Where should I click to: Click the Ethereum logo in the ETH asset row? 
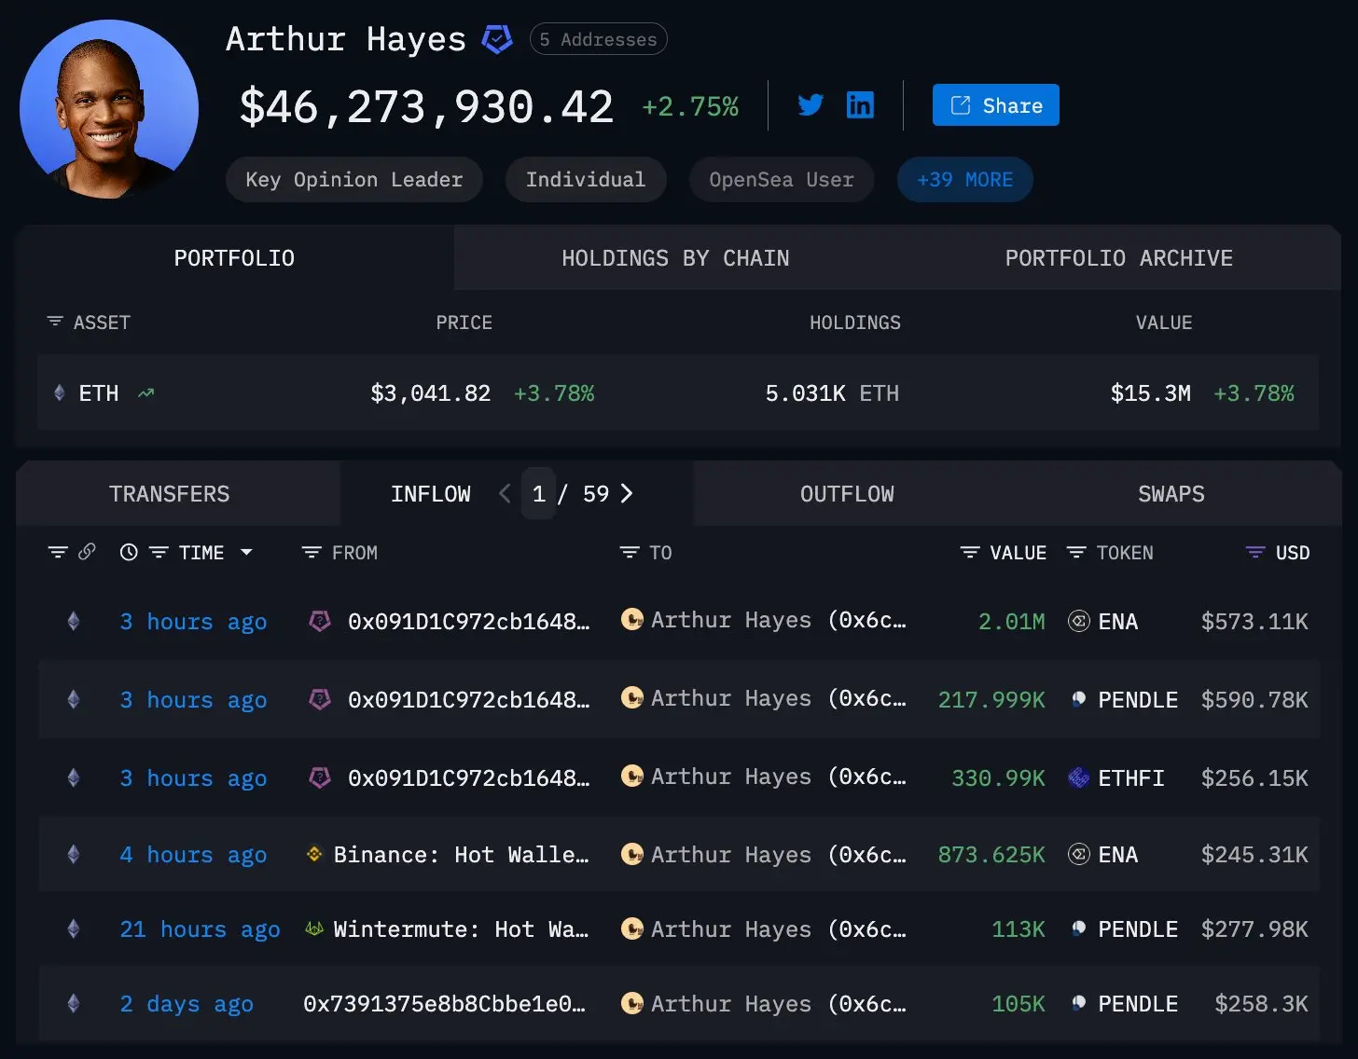[x=60, y=393]
